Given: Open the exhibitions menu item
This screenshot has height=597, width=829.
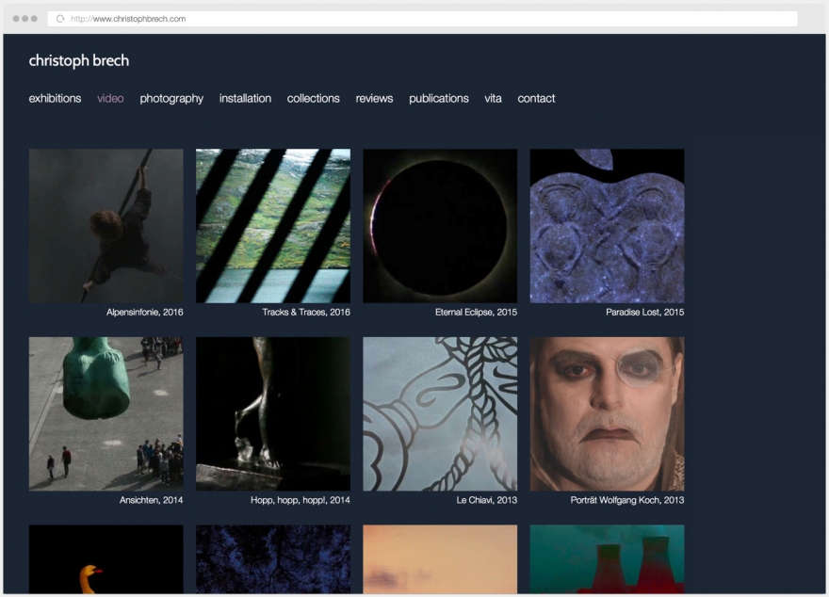Looking at the screenshot, I should click(x=55, y=98).
